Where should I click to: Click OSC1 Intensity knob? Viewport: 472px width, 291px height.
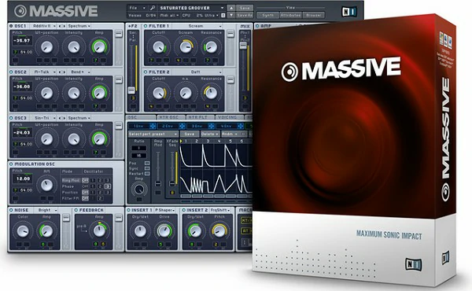coord(73,46)
